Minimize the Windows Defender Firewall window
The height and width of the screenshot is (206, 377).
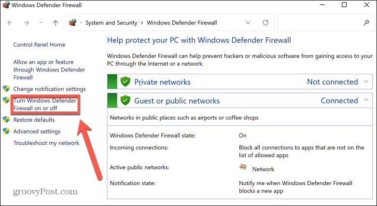[322, 5]
